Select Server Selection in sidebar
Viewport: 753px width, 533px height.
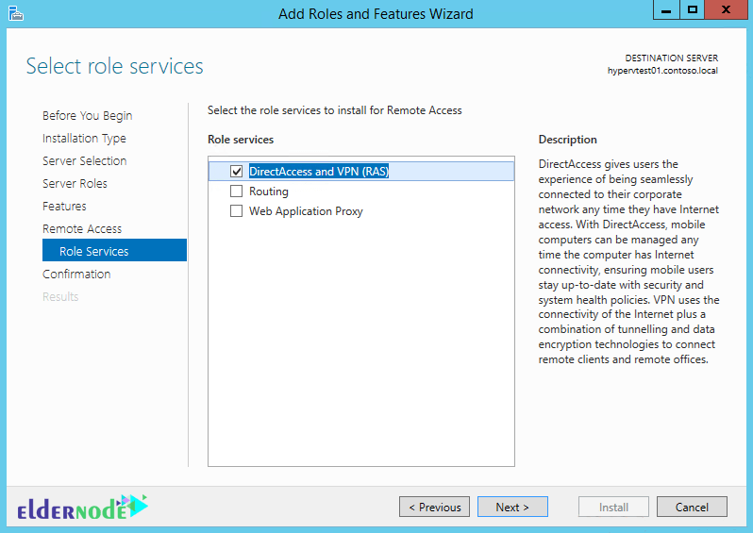click(x=85, y=161)
